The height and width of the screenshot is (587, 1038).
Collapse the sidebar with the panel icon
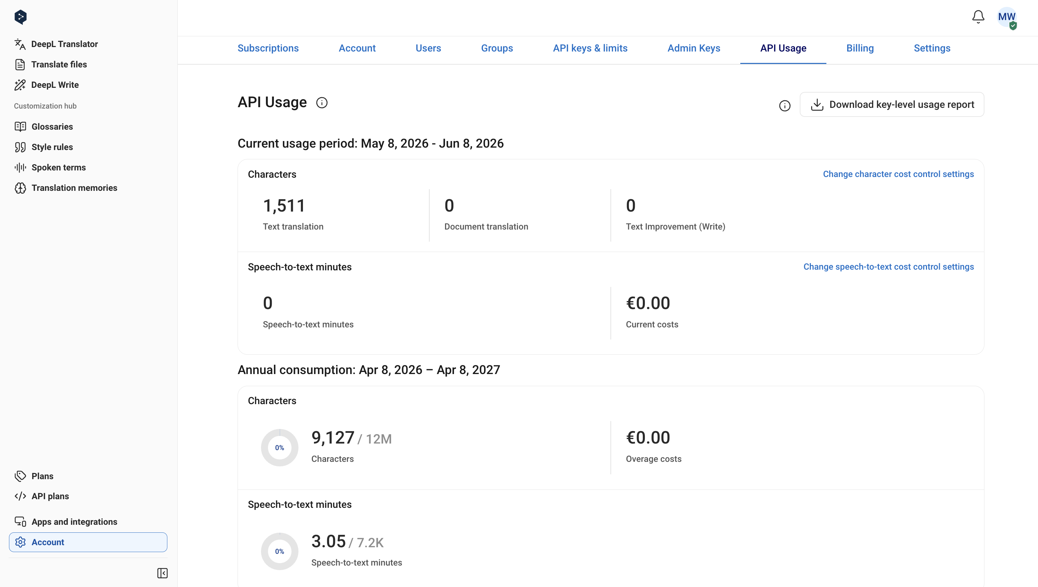point(163,573)
